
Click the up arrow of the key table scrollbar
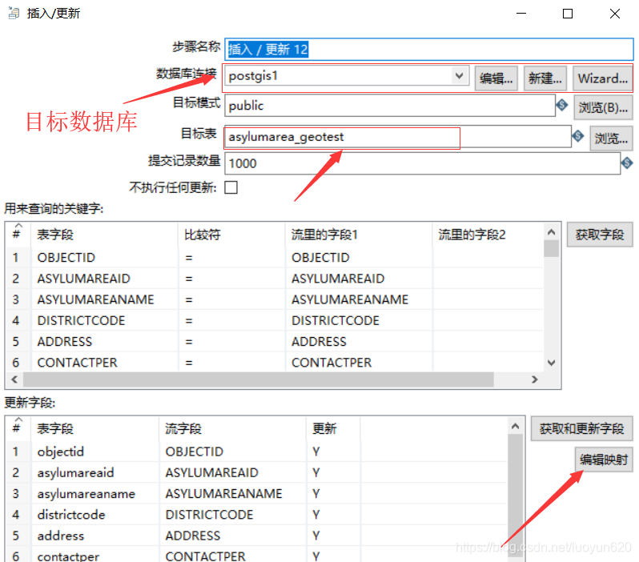[552, 232]
